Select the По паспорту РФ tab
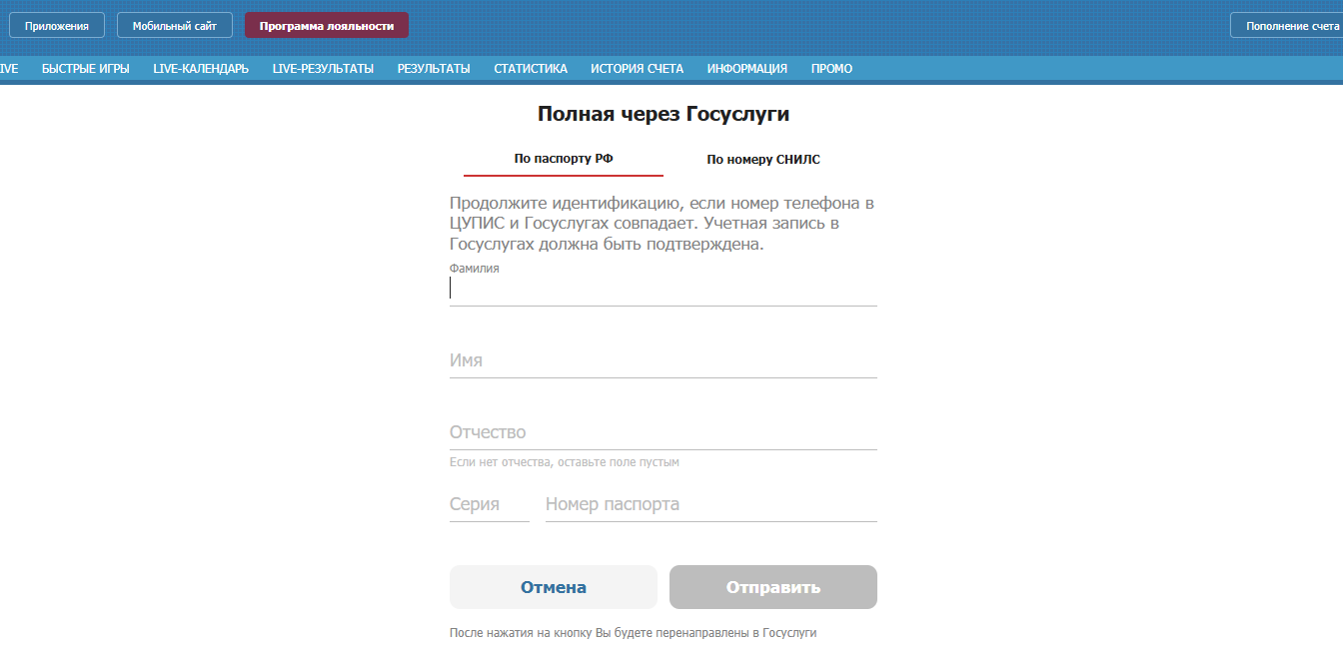The height and width of the screenshot is (647, 1343). pyautogui.click(x=564, y=159)
